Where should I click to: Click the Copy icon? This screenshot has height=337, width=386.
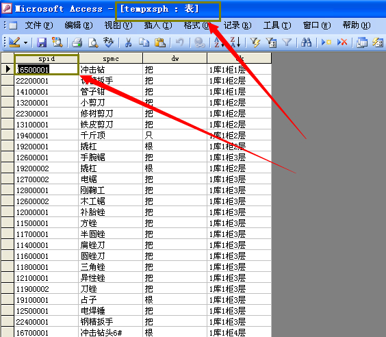pos(144,42)
